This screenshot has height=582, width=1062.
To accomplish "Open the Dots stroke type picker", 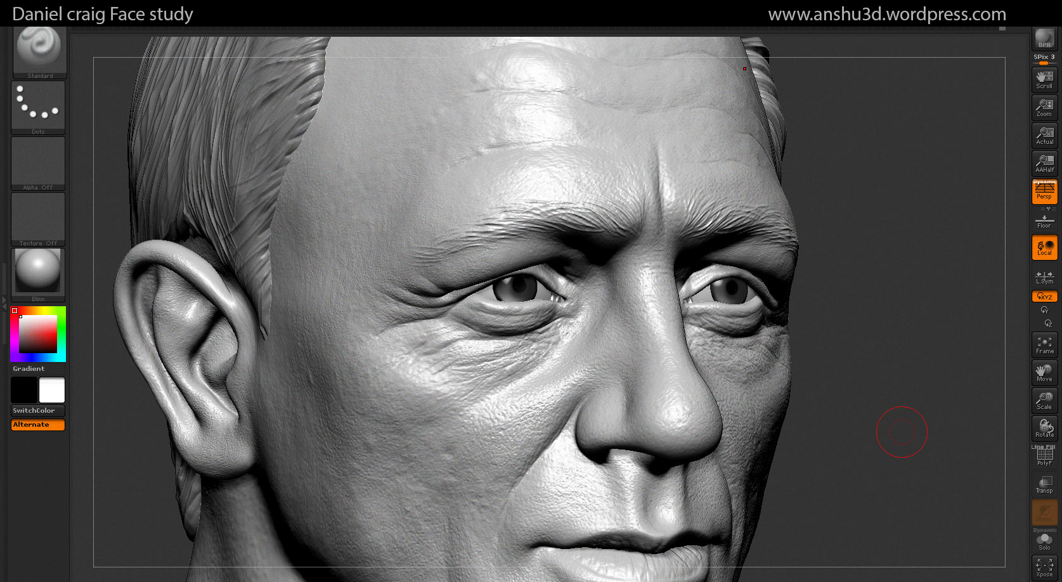I will coord(38,108).
